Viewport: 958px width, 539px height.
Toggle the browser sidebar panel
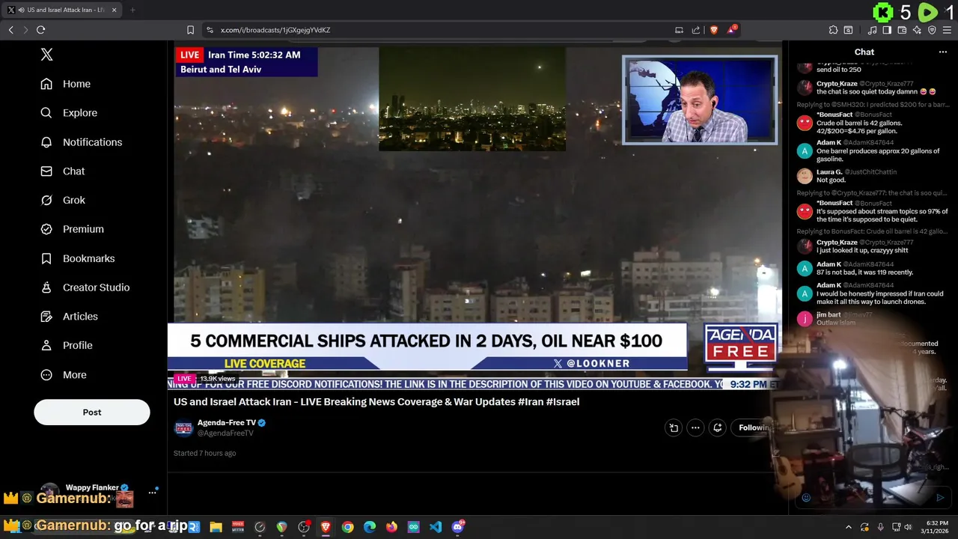(887, 30)
